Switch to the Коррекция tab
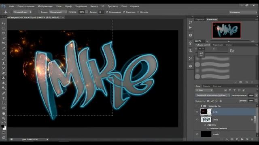259x145 pixels. point(218,45)
